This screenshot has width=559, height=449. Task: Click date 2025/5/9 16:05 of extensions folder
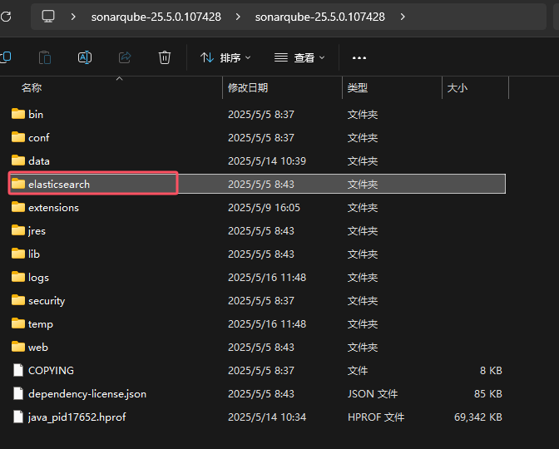(264, 207)
